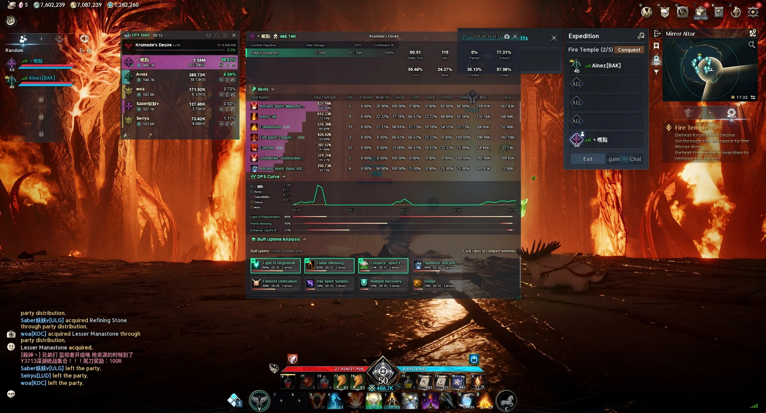The image size is (766, 413).
Task: Click Kromede's Desire boss HP progress bar
Action: pyautogui.click(x=180, y=50)
